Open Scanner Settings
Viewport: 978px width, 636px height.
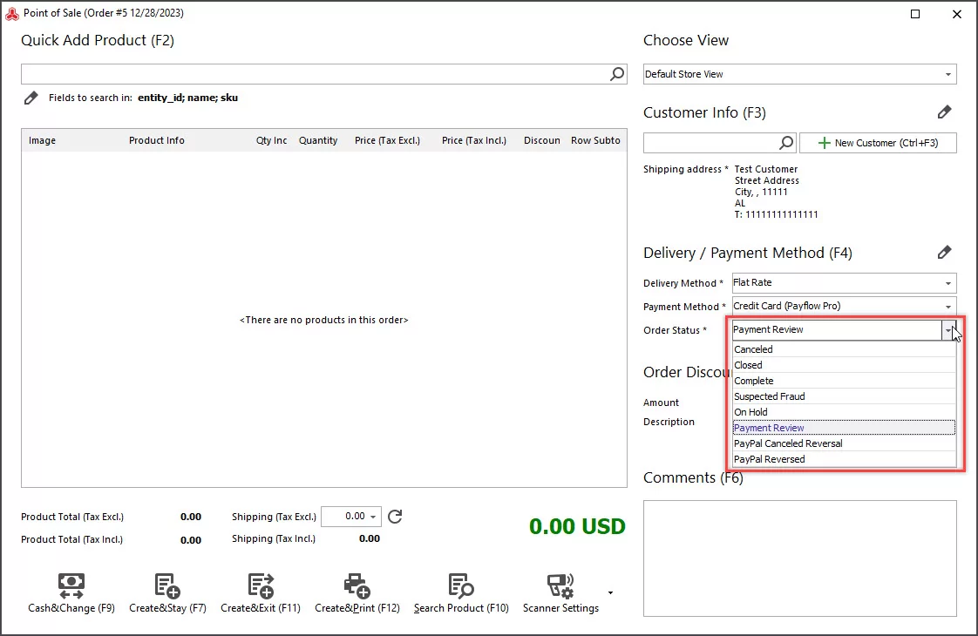[560, 593]
